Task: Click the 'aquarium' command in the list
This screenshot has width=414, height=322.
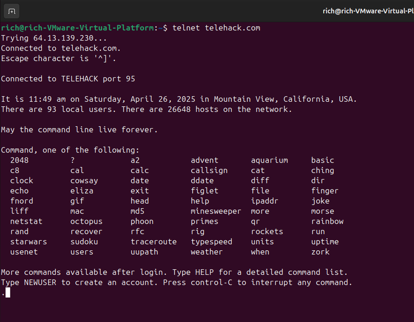Action: pos(269,160)
